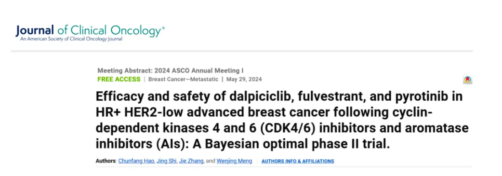Click the article title's first line about dalpiciclib

point(279,96)
